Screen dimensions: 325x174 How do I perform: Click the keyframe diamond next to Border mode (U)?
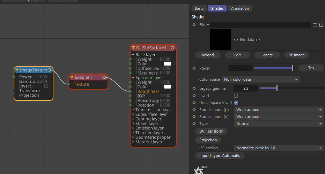tap(194, 110)
